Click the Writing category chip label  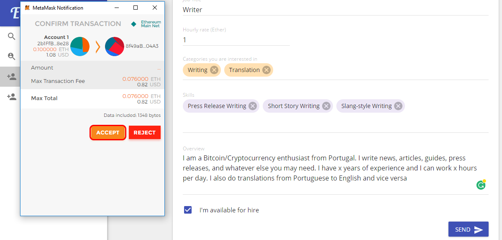coord(197,70)
